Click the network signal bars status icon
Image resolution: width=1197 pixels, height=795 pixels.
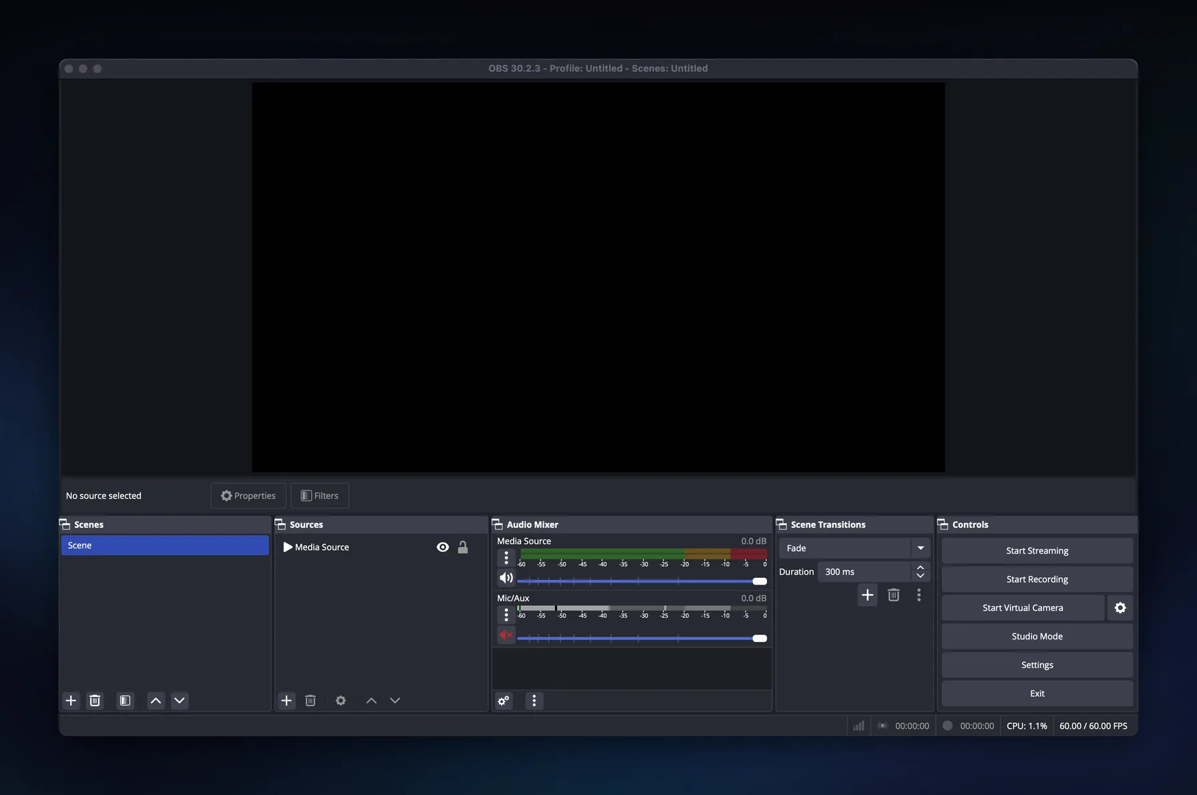(x=858, y=726)
